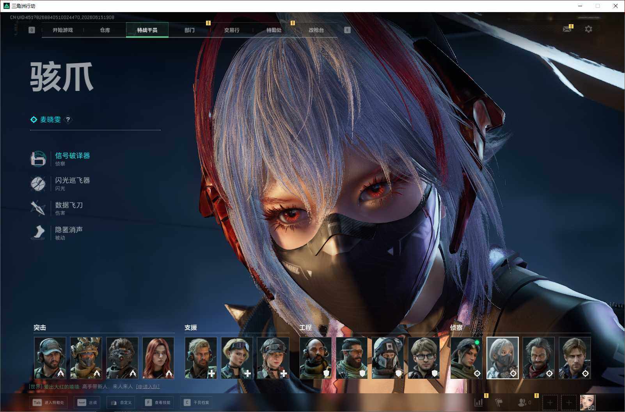Select the masked helmeted 工程 operator
Image resolution: width=625 pixels, height=412 pixels.
(388, 358)
